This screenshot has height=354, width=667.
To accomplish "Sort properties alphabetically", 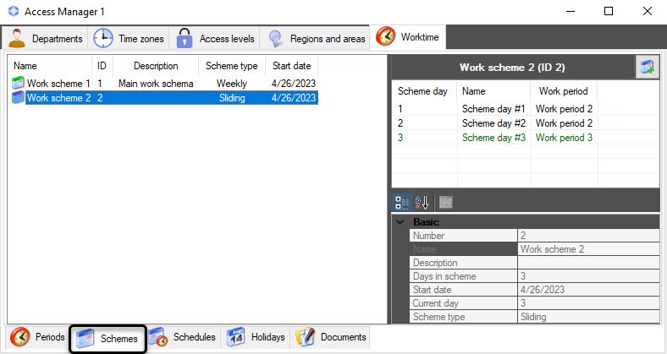I will tap(422, 203).
